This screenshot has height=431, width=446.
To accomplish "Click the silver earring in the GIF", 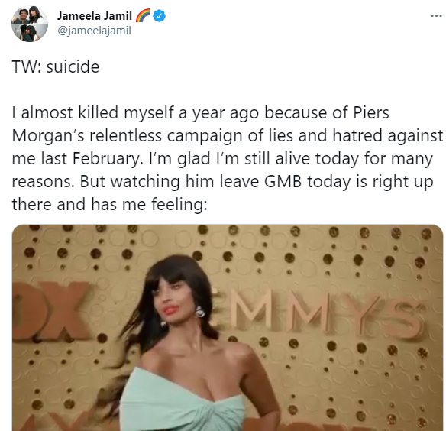I will (x=199, y=312).
